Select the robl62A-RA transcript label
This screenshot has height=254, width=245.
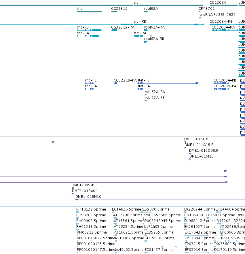click(155, 27)
